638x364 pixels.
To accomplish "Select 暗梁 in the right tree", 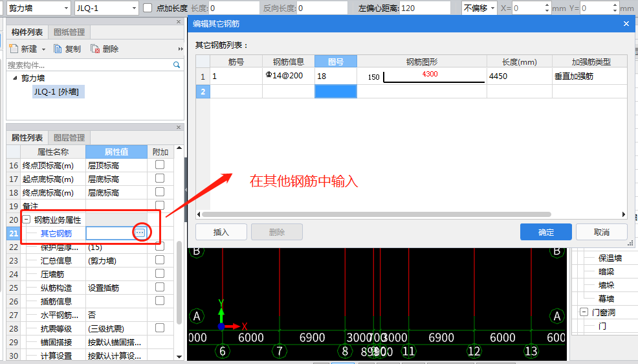I will (606, 271).
